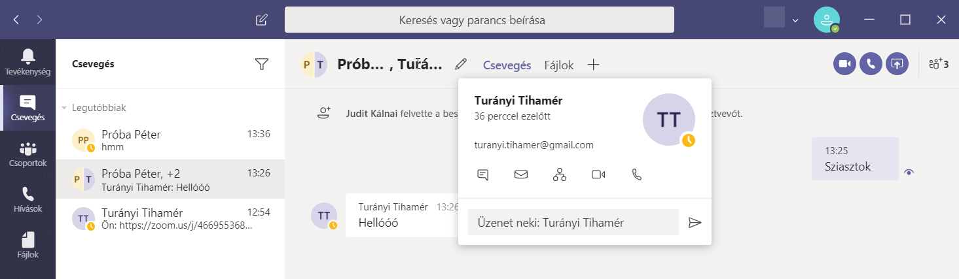Click the screen share icon
The width and height of the screenshot is (959, 279).
(x=897, y=64)
